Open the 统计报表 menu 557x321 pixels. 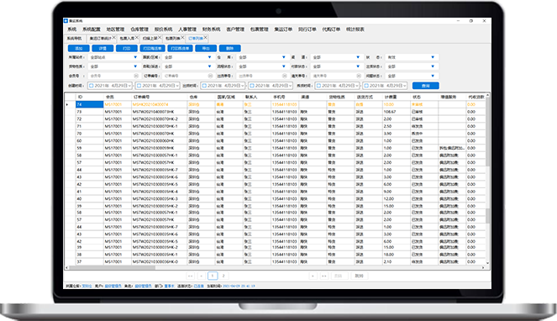click(x=355, y=29)
